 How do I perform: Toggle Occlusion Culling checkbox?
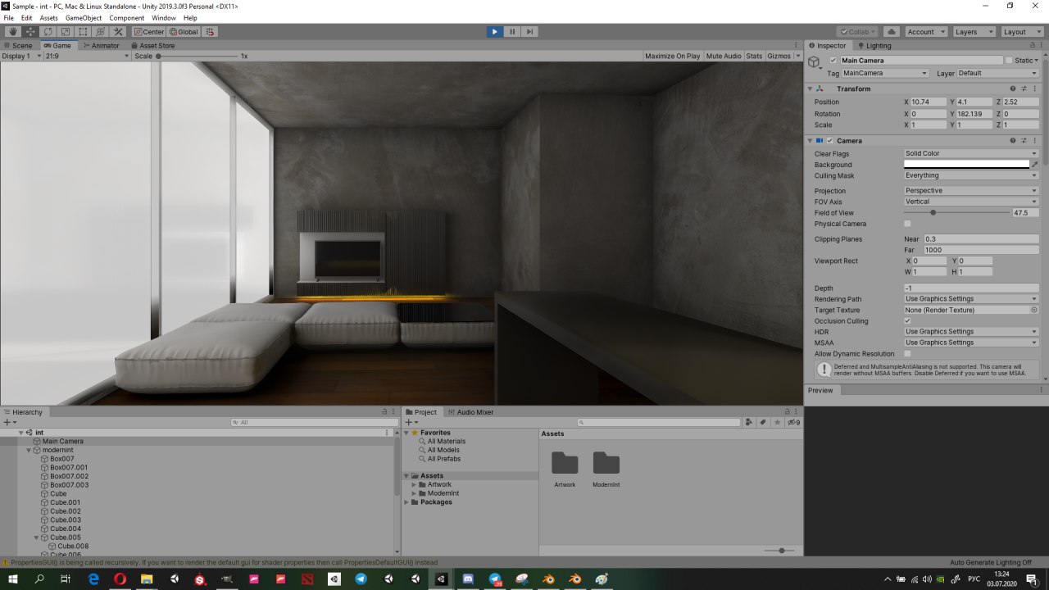tap(907, 321)
